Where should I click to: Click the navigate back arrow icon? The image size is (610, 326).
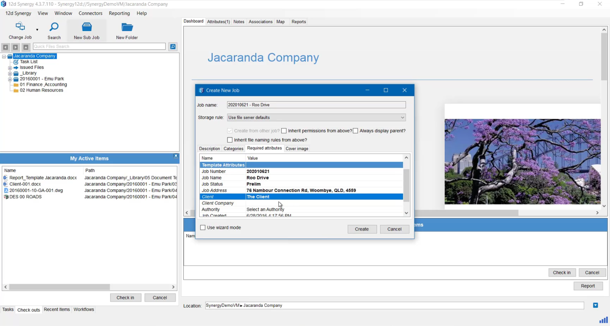5,47
